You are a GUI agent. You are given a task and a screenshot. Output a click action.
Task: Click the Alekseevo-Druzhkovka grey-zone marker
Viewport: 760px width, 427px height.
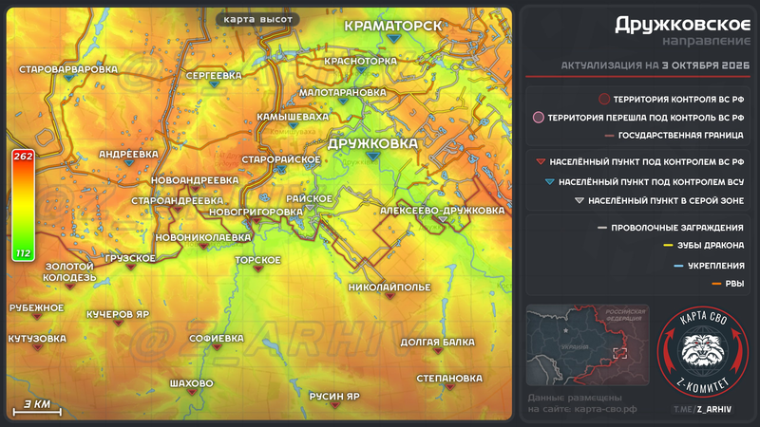coord(443,219)
